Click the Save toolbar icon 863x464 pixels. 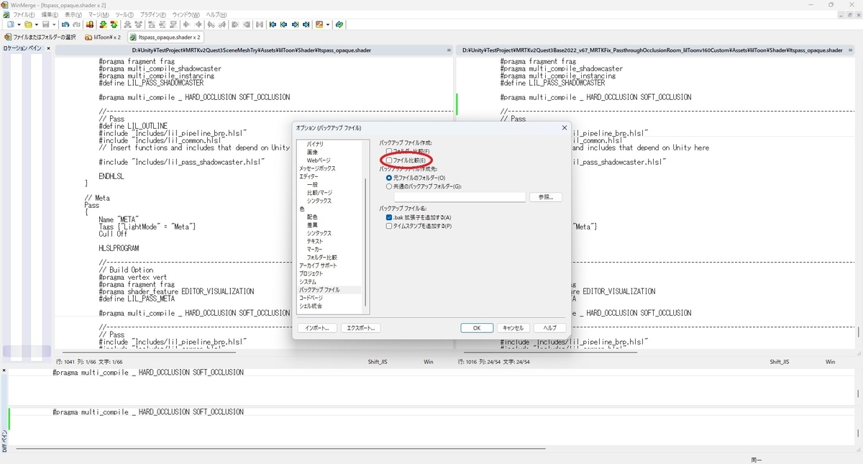[x=45, y=24]
